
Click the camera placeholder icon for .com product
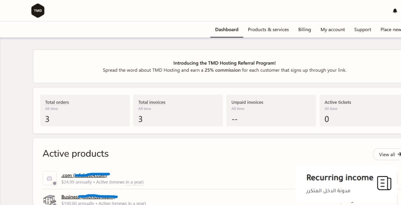pos(50,178)
